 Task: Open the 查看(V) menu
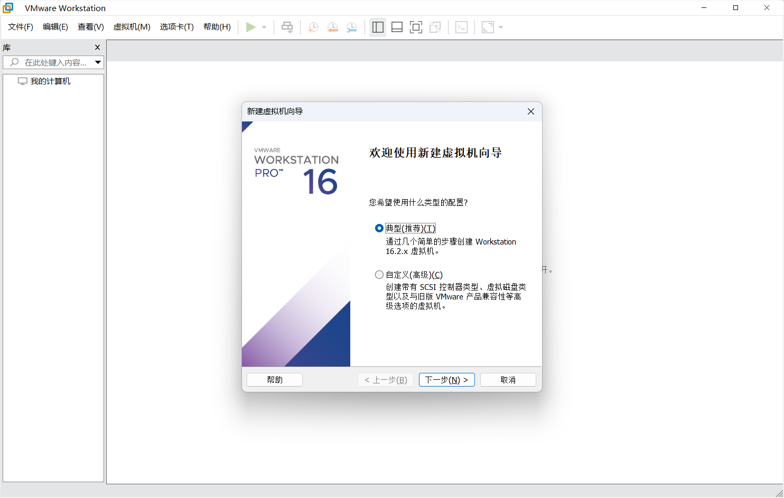91,27
